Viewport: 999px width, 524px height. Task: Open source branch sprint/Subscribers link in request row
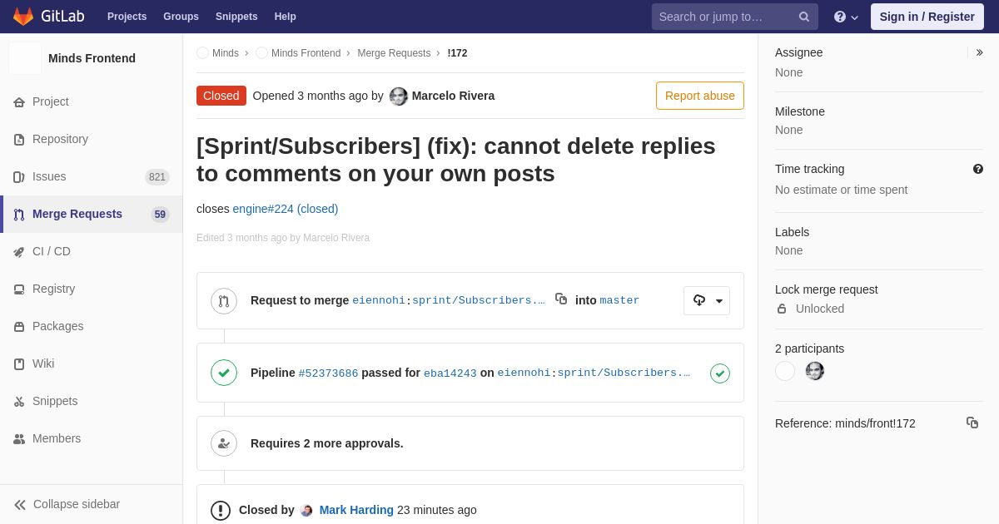tap(479, 301)
